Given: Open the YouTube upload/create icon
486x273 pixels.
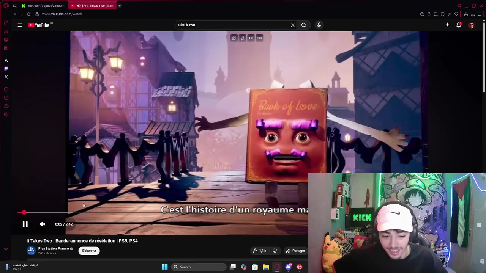Looking at the screenshot, I should 447,25.
